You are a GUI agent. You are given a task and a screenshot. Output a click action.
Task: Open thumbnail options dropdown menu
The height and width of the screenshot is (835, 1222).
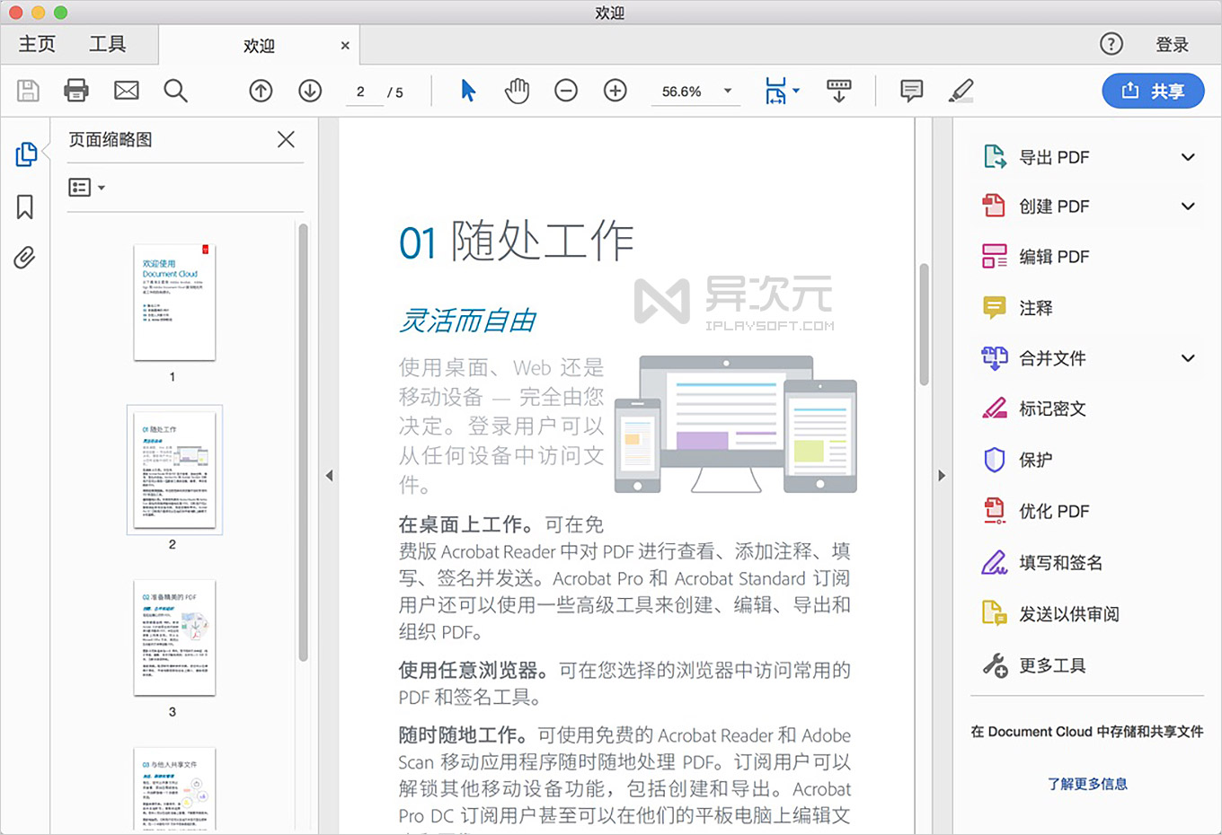[x=87, y=188]
